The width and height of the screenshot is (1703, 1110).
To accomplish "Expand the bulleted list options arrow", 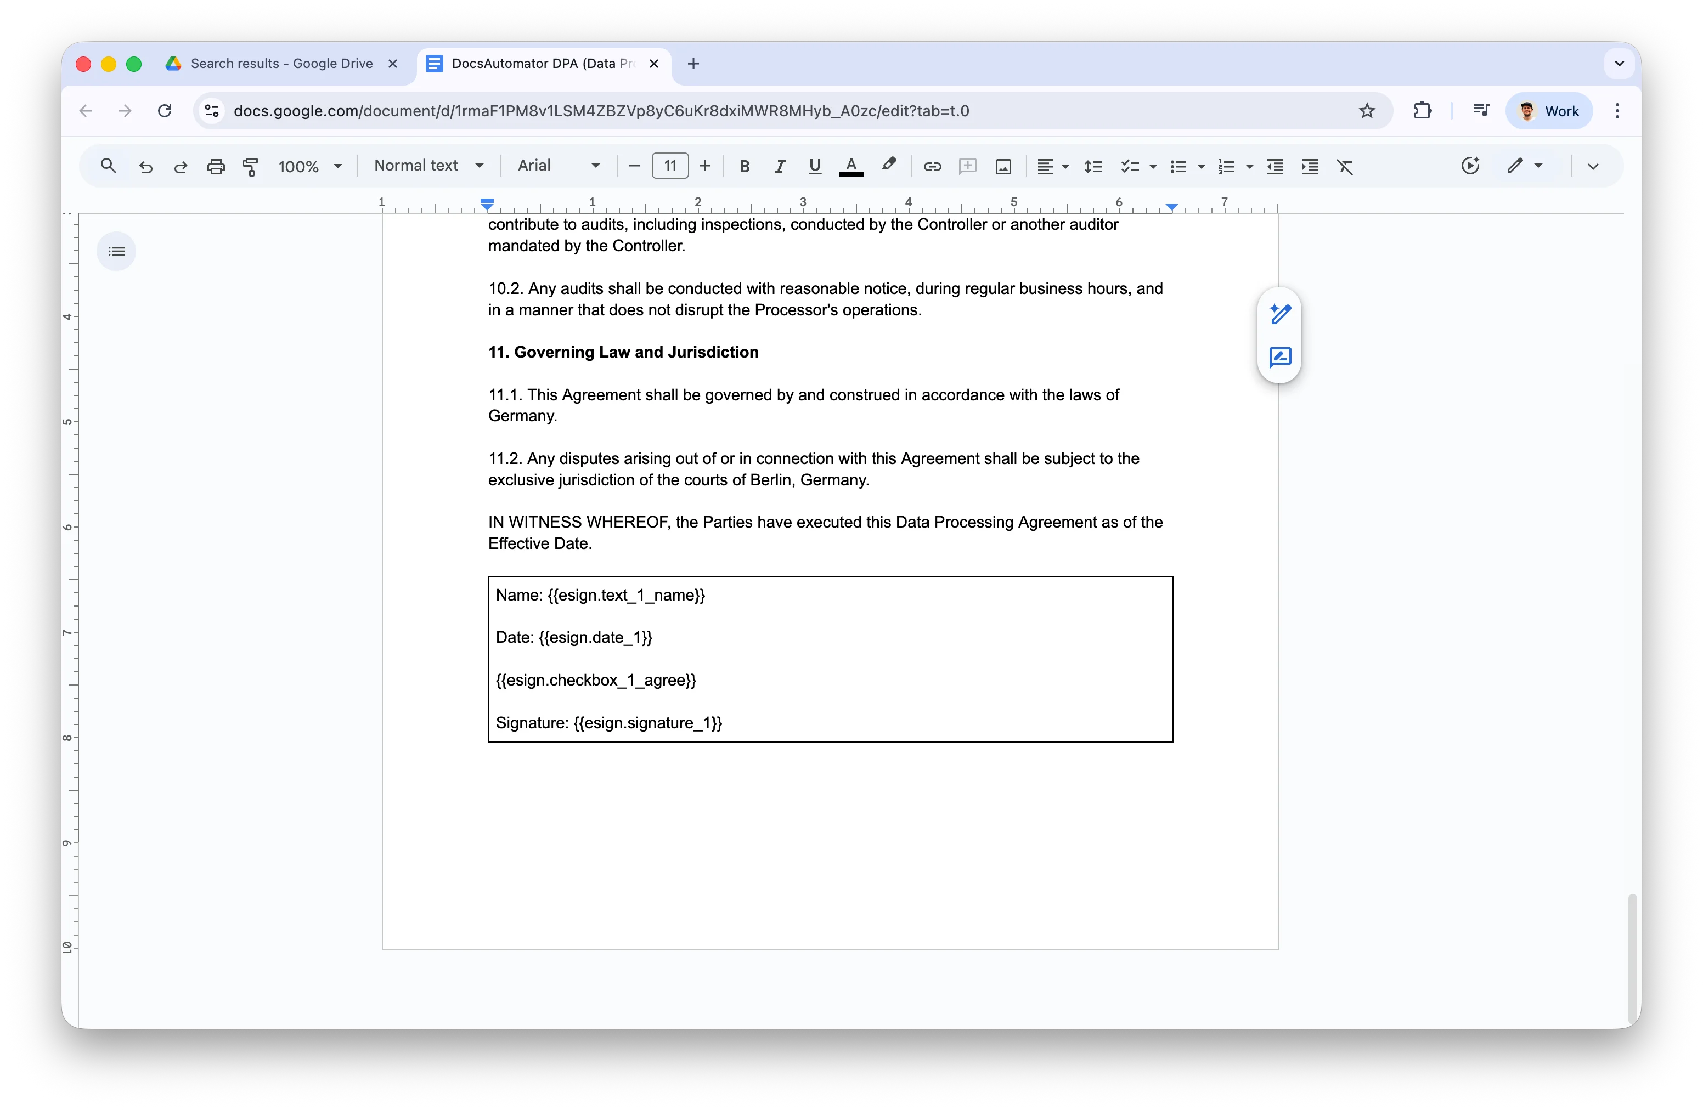I will click(1202, 167).
